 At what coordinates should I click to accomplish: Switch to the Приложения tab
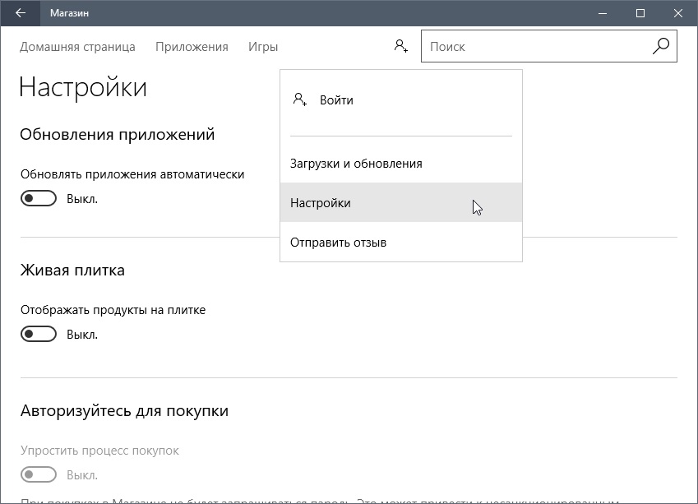[192, 47]
